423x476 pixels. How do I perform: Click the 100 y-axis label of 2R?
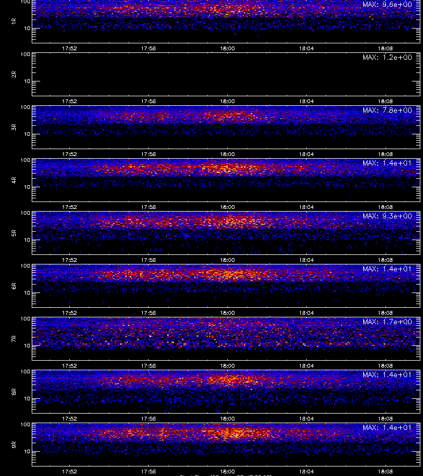coord(25,54)
